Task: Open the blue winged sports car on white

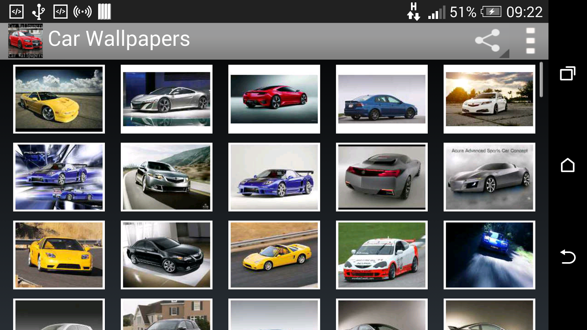Action: coord(274,177)
